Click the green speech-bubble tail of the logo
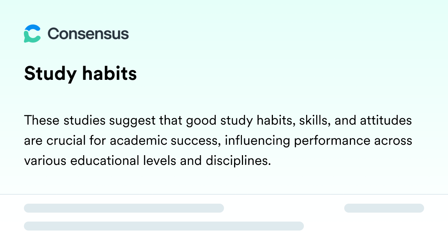 pyautogui.click(x=26, y=40)
